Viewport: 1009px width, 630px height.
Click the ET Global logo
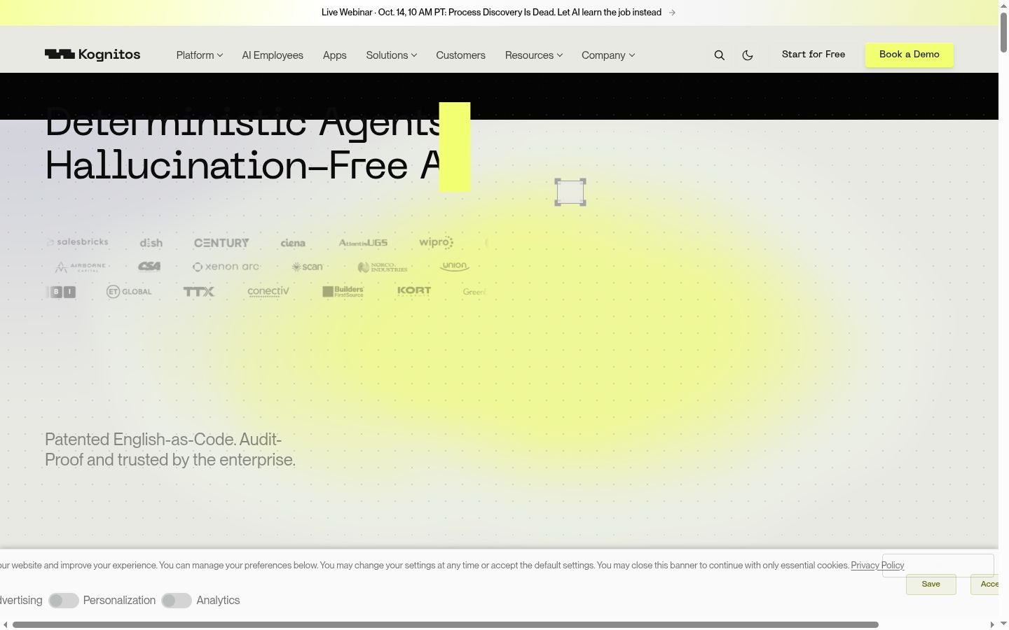pyautogui.click(x=129, y=291)
